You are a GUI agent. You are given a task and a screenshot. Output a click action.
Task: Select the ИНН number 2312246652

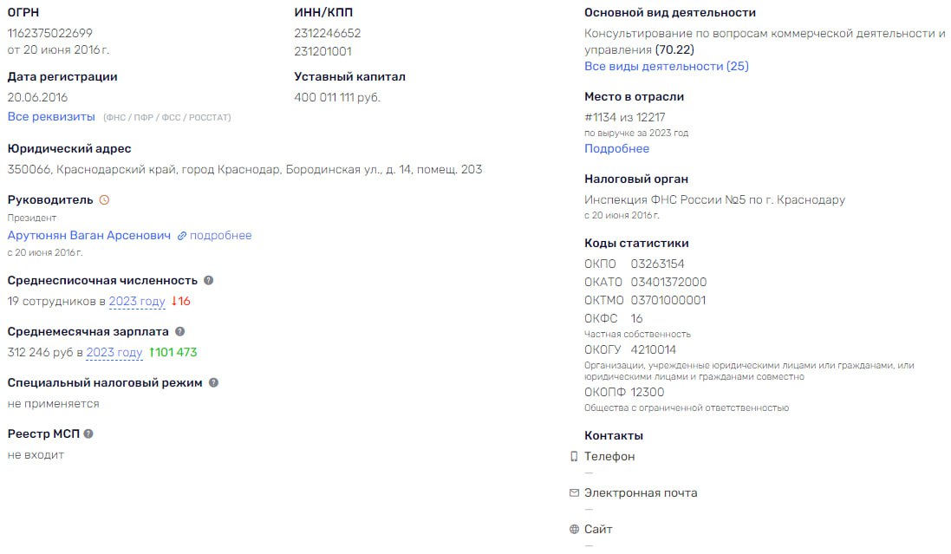[x=328, y=33]
